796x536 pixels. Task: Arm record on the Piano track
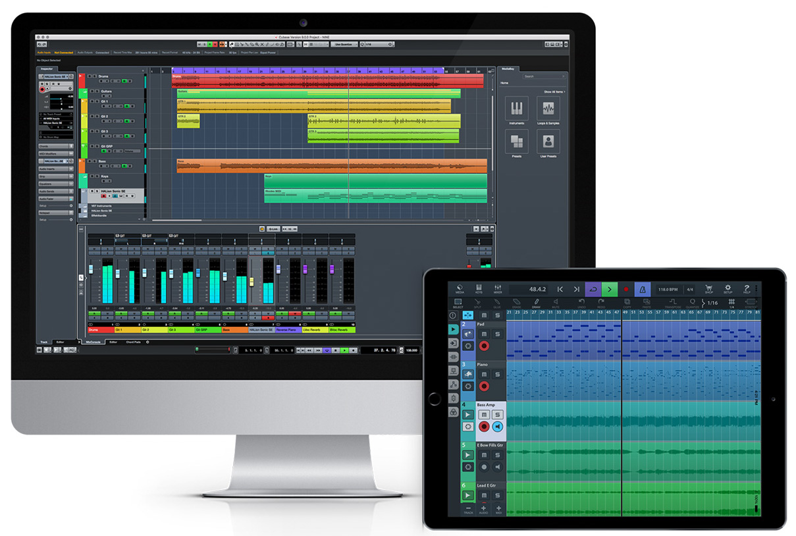coord(484,387)
